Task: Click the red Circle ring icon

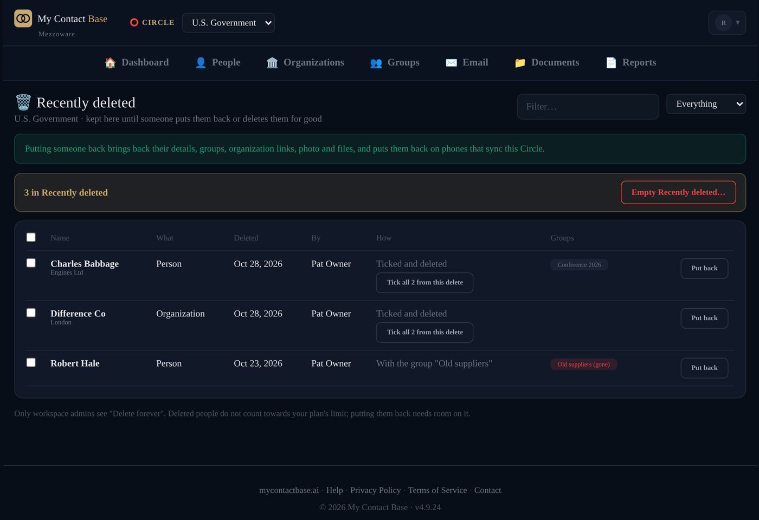Action: pyautogui.click(x=134, y=23)
